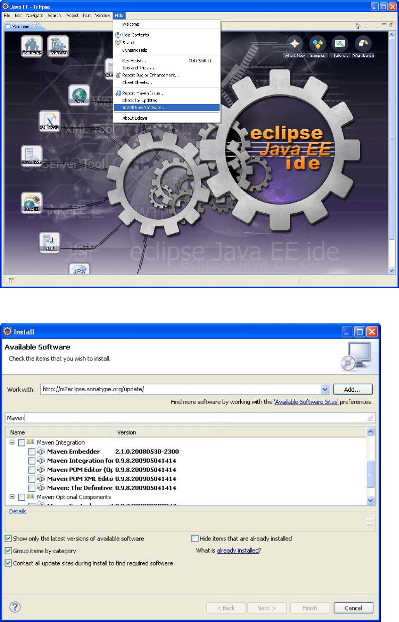Choose Cheat Sheets menu item

point(166,82)
